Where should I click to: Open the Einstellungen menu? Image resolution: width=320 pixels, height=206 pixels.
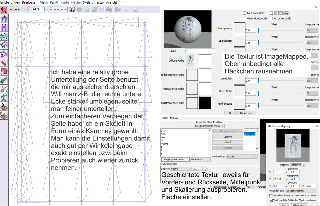tap(10, 2)
